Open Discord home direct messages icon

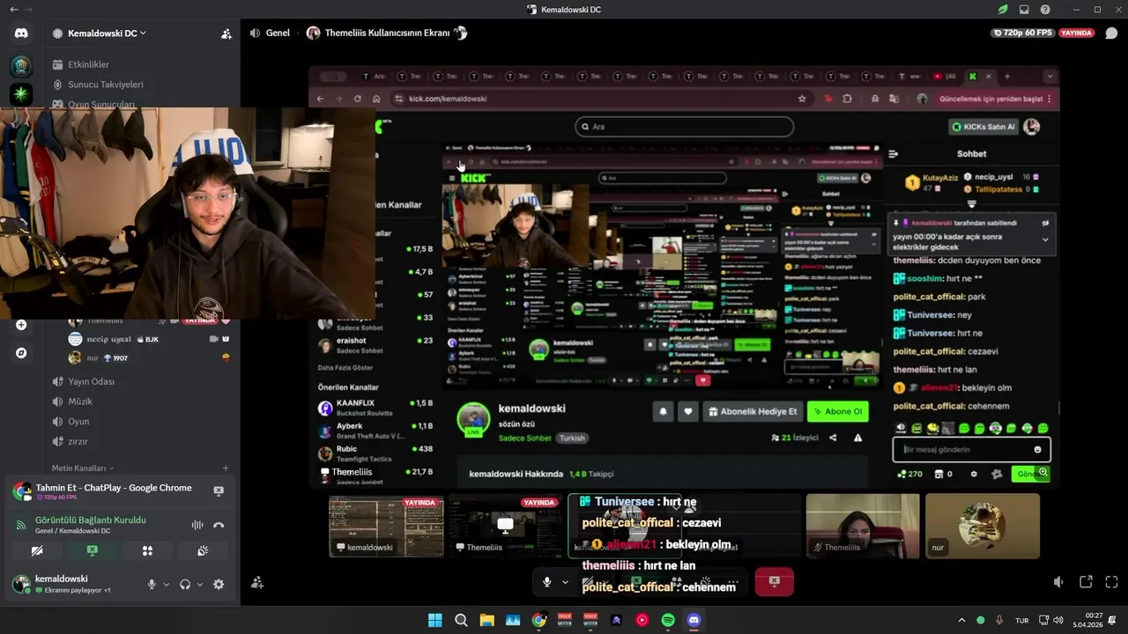pyautogui.click(x=21, y=33)
